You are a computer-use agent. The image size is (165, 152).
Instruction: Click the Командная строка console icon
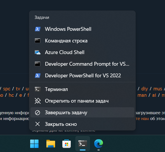click(x=38, y=41)
